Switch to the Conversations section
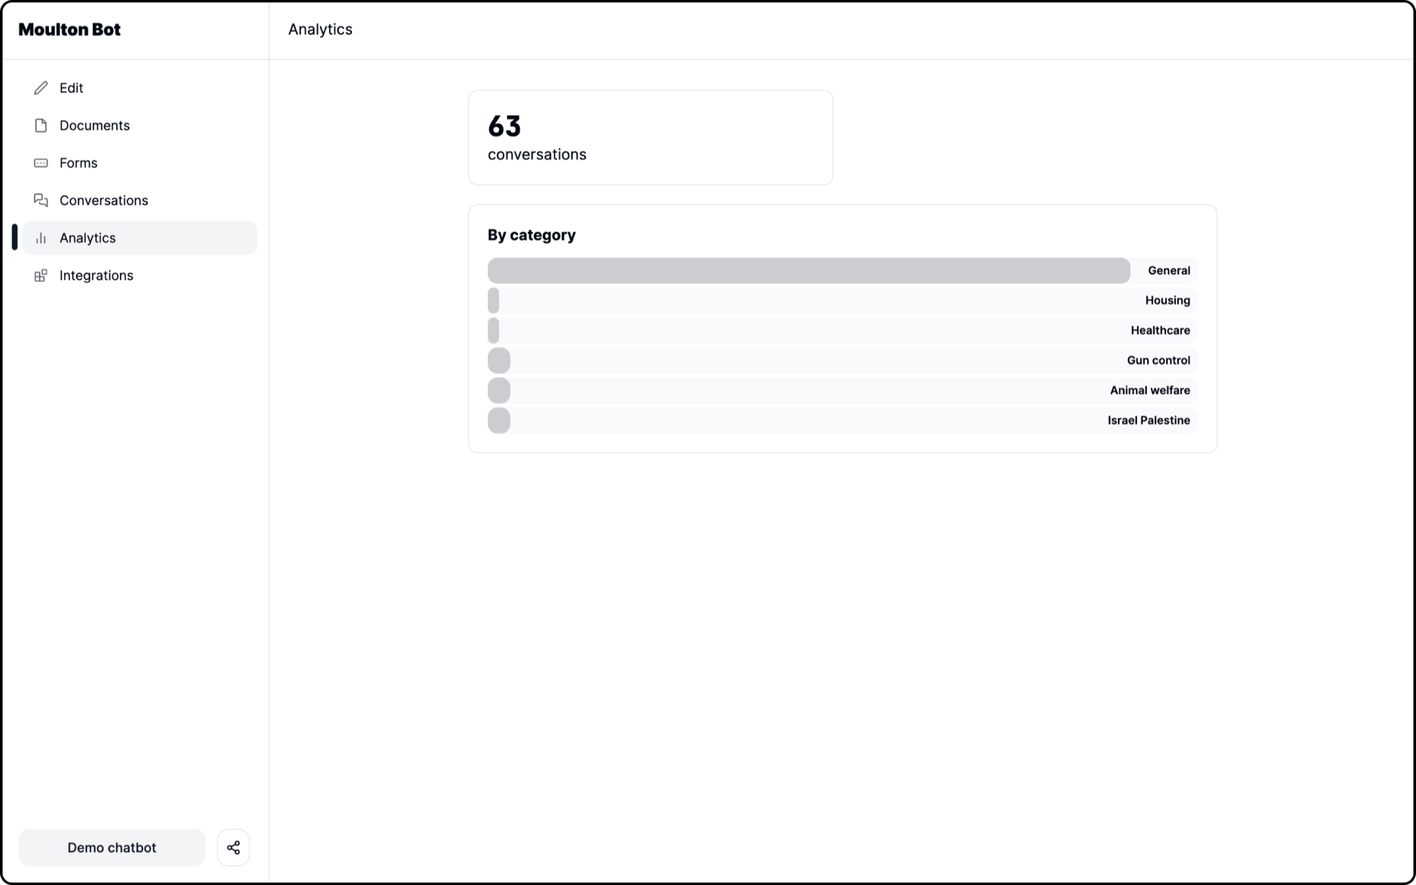The image size is (1416, 885). point(103,200)
